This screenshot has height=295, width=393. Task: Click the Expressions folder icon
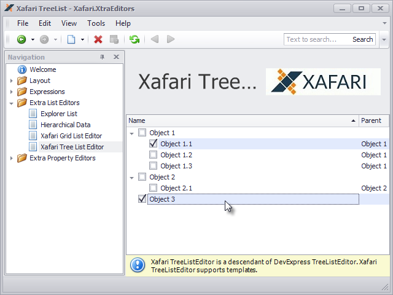[x=22, y=92]
